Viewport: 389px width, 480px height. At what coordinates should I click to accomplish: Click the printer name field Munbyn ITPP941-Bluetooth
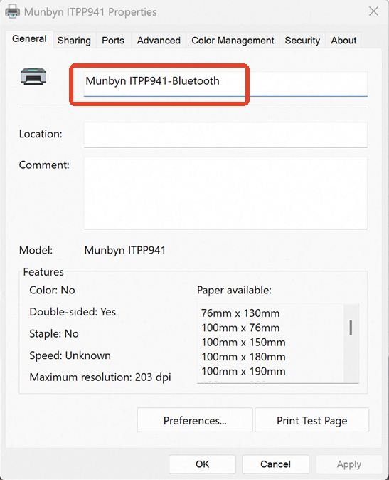click(225, 84)
